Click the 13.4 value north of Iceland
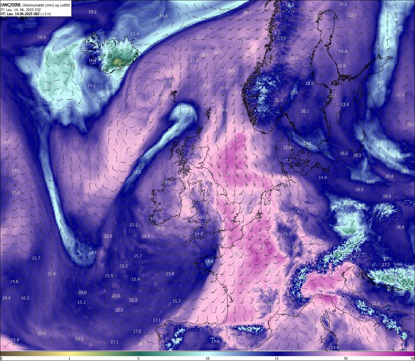This screenshot has width=415, height=361. coord(135,34)
